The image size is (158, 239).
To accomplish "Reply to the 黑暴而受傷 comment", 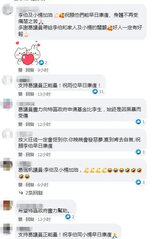I will point(30,124).
